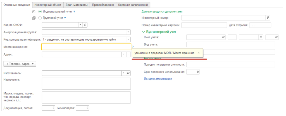The width and height of the screenshot is (286, 116).
Task: Open the last Счет учета open icon
Action: point(277,37)
